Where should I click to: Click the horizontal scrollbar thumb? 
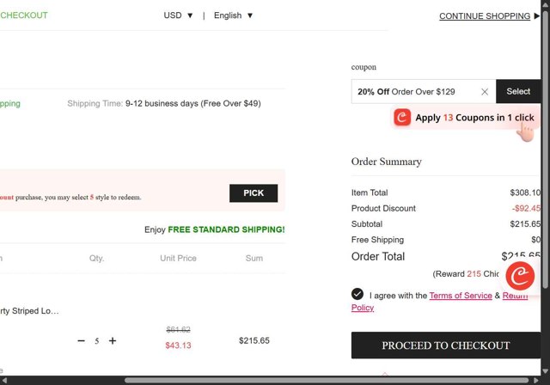(327, 381)
